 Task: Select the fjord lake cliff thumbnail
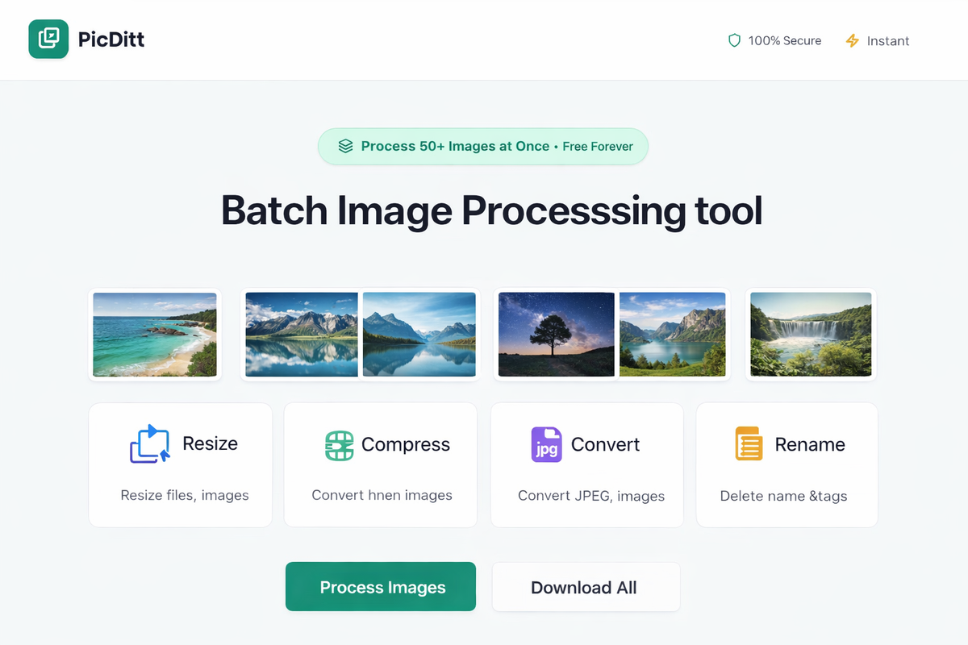coord(673,335)
